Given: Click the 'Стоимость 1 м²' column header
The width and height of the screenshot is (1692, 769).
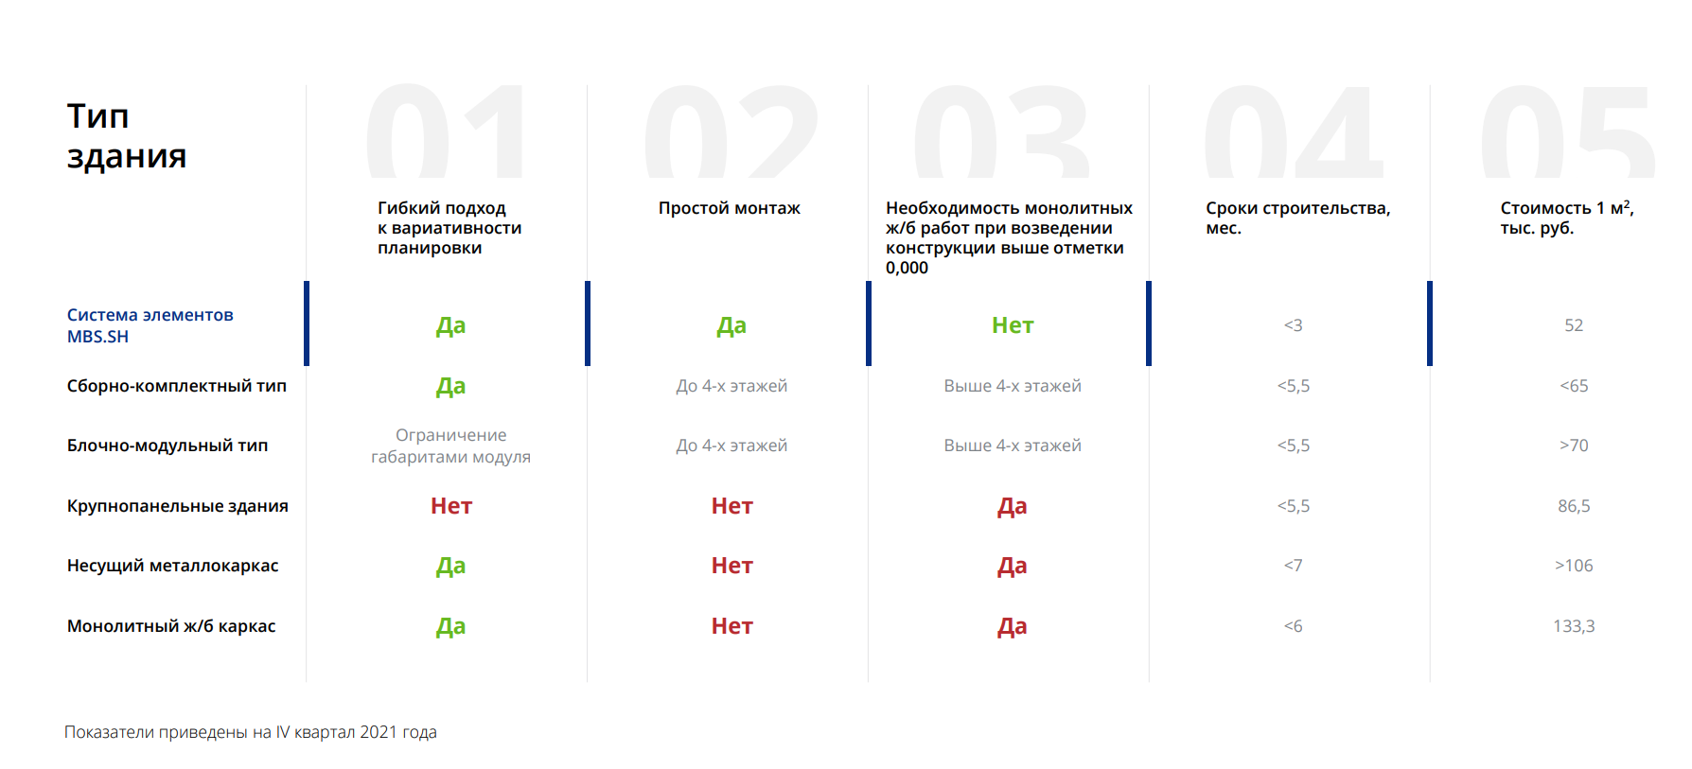Looking at the screenshot, I should point(1566,218).
